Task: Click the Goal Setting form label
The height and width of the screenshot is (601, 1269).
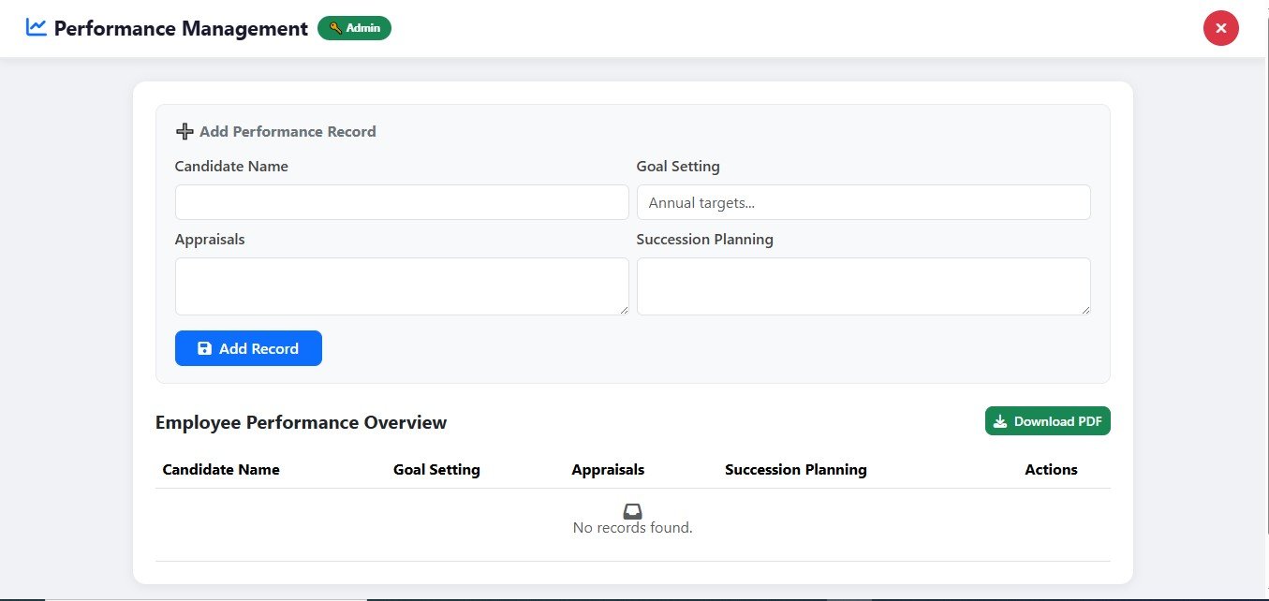Action: point(678,167)
